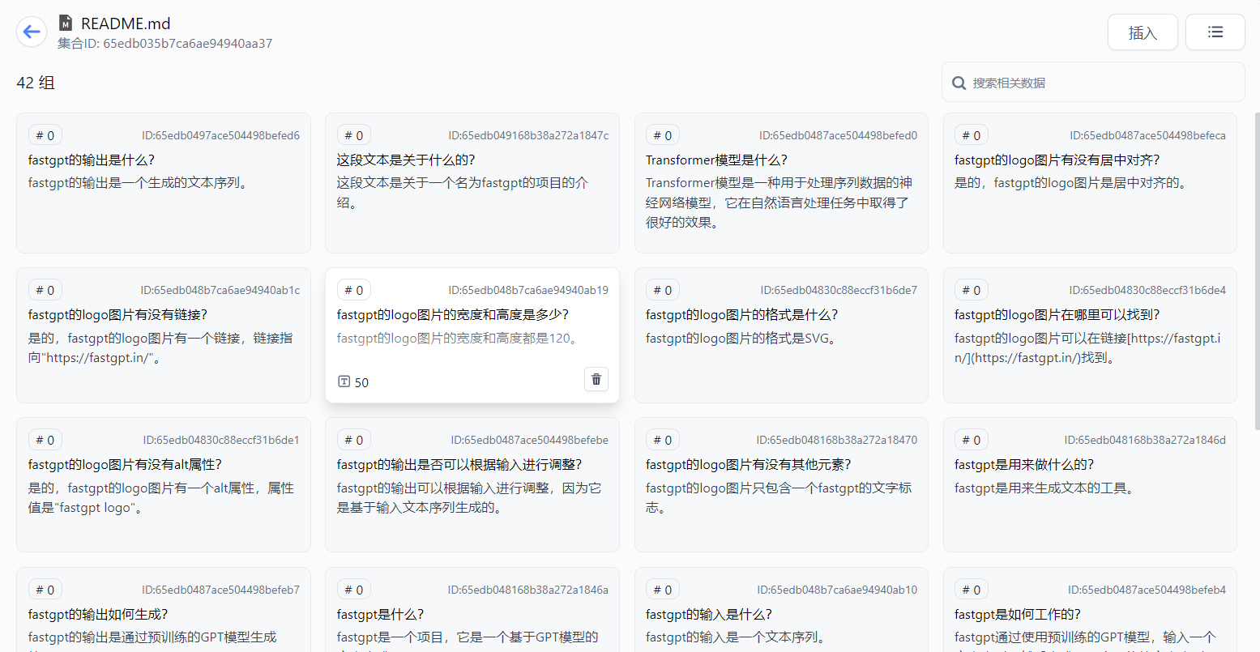
Task: Open card asking fastgpt的输出是什么?
Action: click(x=164, y=183)
